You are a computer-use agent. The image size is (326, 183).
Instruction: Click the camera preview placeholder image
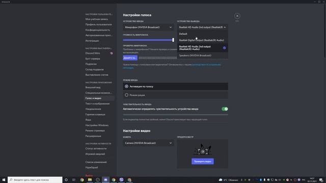(203, 149)
